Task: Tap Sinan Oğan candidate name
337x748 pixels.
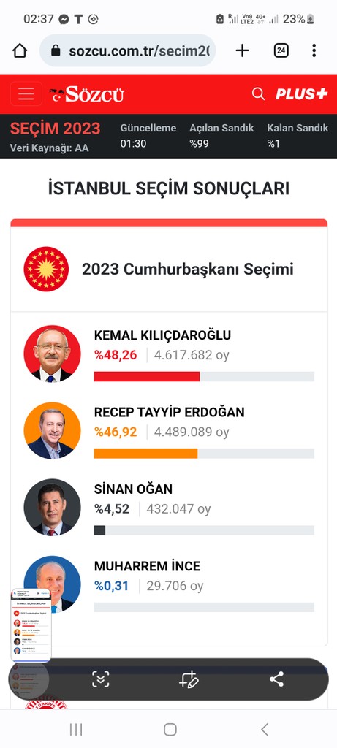Action: pyautogui.click(x=133, y=489)
